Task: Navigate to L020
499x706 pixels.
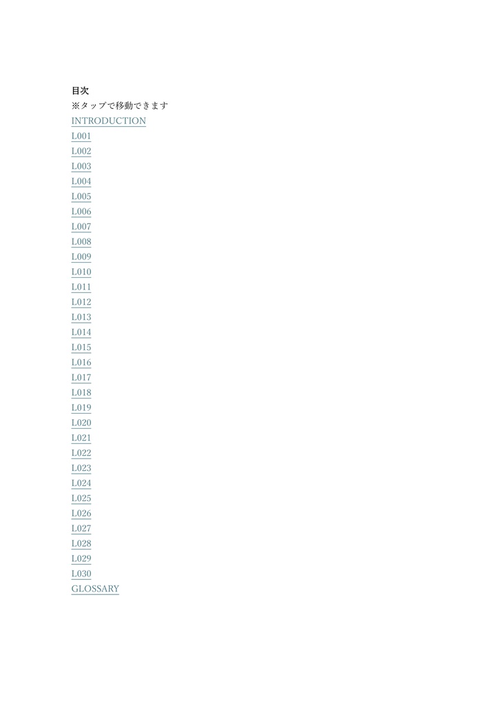Action: 81,423
